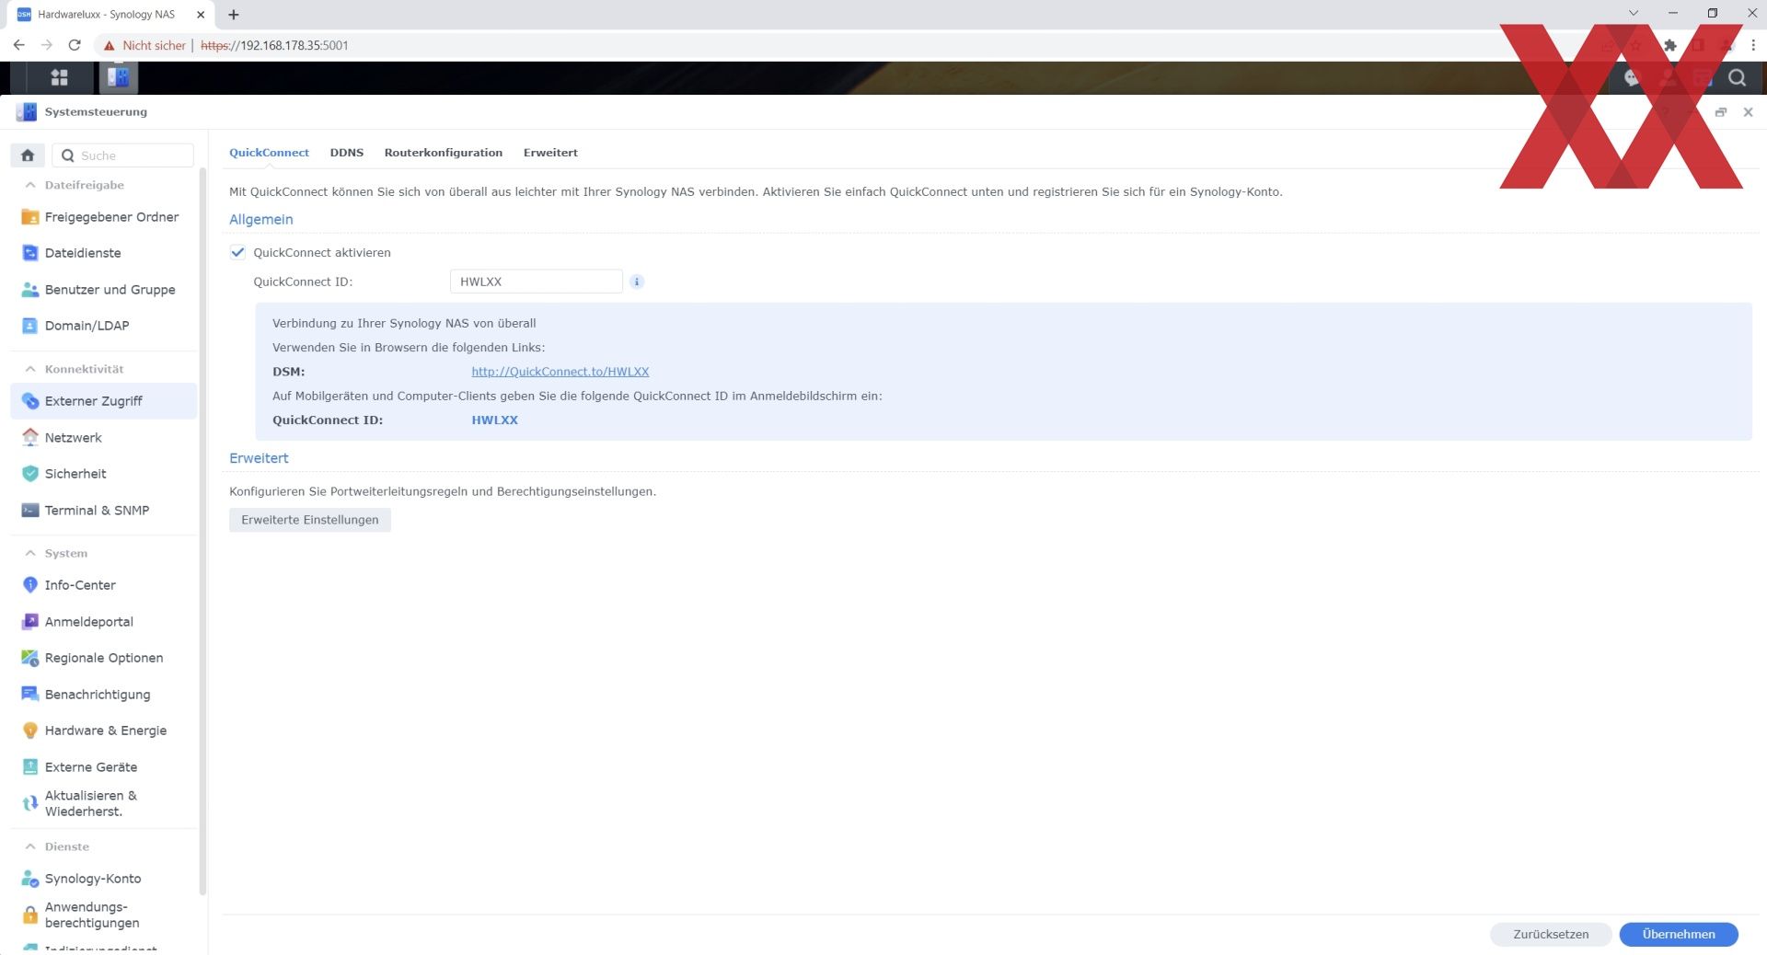Click the Suche search field

click(123, 155)
